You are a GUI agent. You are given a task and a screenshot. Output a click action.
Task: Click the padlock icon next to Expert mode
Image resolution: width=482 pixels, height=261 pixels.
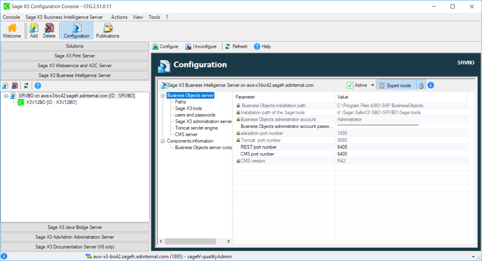point(422,85)
